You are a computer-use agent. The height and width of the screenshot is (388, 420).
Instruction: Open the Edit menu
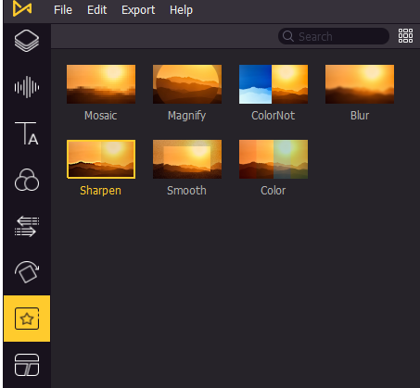[97, 10]
